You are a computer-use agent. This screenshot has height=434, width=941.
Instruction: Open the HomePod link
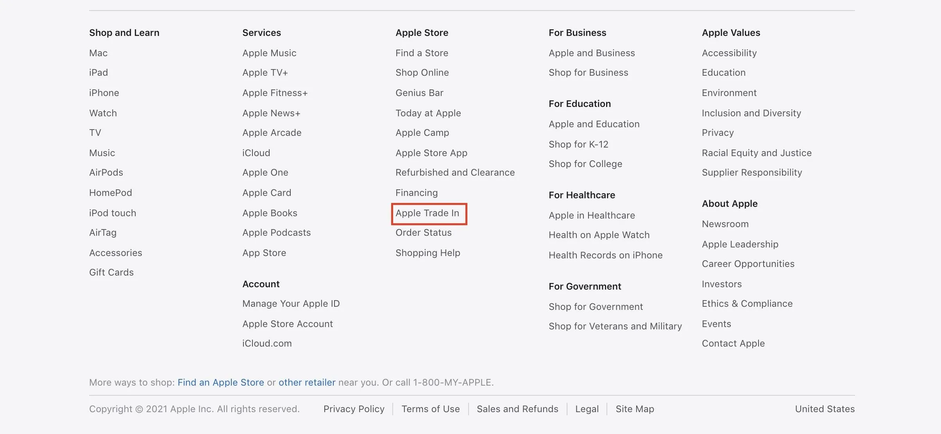[111, 193]
